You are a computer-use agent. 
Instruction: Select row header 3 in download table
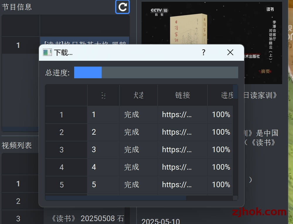(66, 150)
